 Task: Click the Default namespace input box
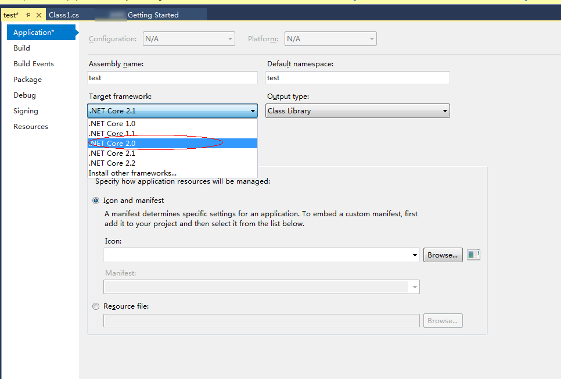pos(357,78)
